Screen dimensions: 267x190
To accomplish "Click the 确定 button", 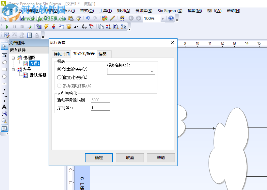I will coord(99,157).
